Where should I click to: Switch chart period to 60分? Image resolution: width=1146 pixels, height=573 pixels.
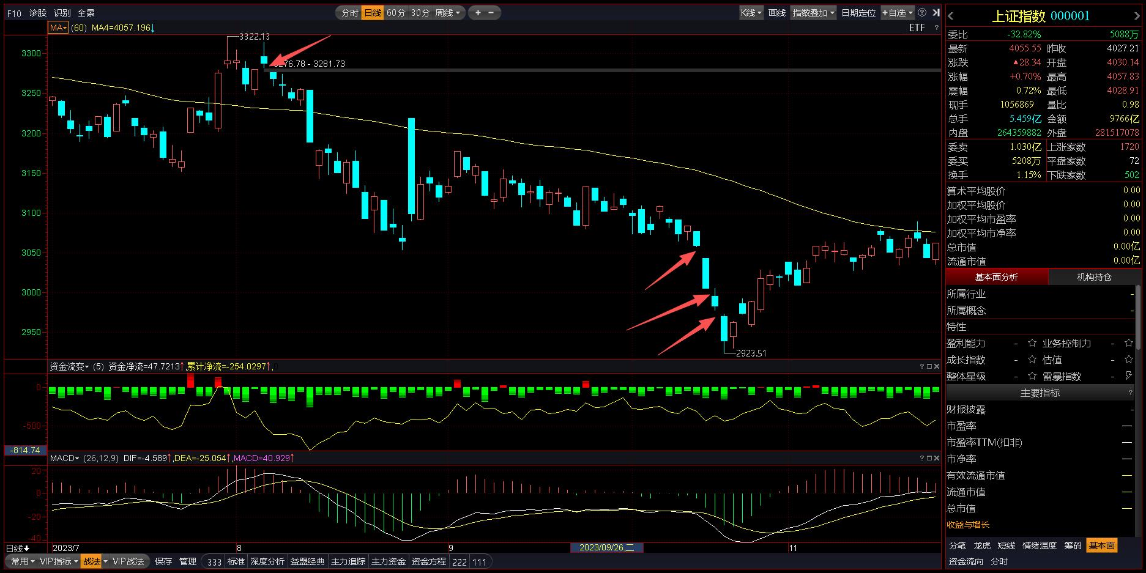click(396, 13)
